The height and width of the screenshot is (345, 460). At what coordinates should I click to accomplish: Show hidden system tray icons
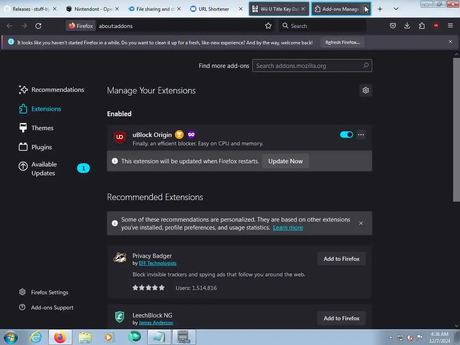click(391, 338)
